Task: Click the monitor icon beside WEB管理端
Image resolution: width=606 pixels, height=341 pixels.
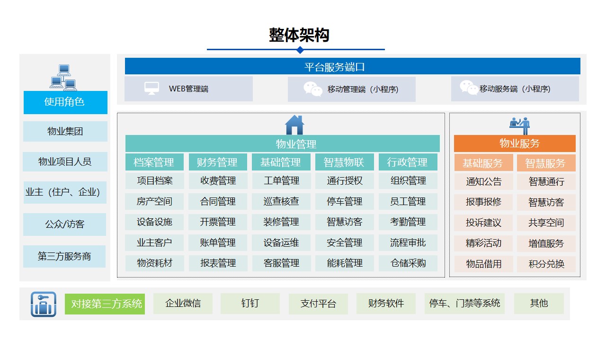Action: 152,88
